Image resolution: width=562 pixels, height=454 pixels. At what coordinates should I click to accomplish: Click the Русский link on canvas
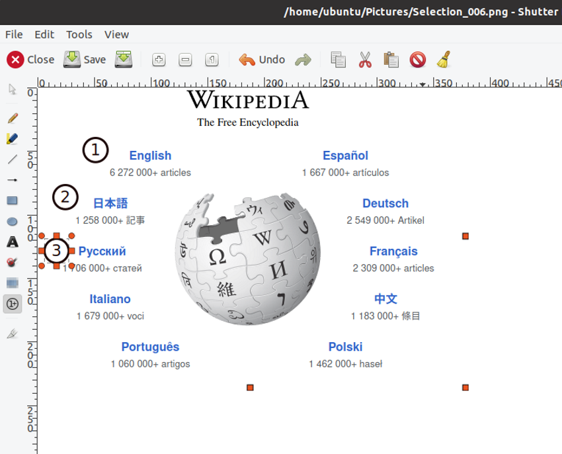pos(102,251)
